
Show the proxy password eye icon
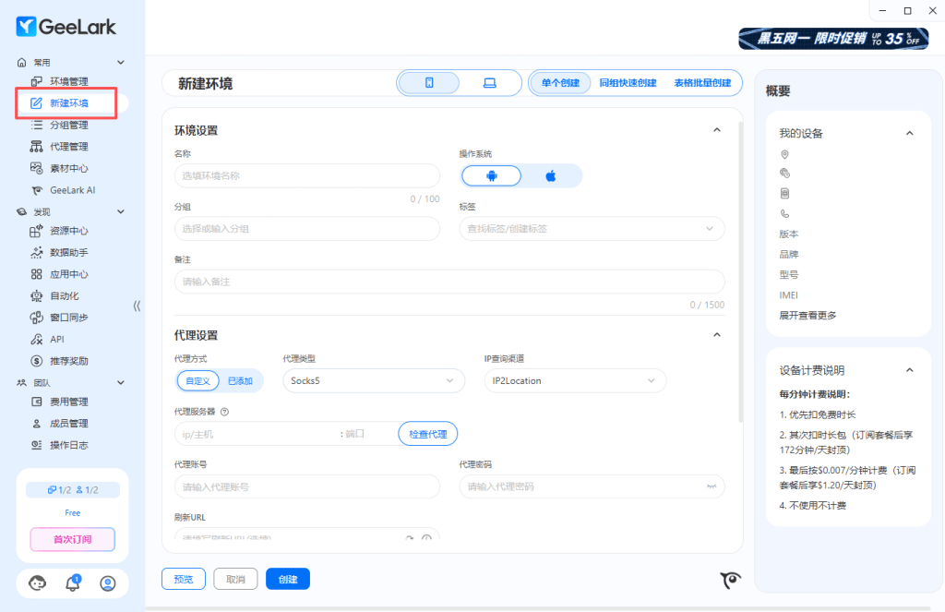[712, 486]
